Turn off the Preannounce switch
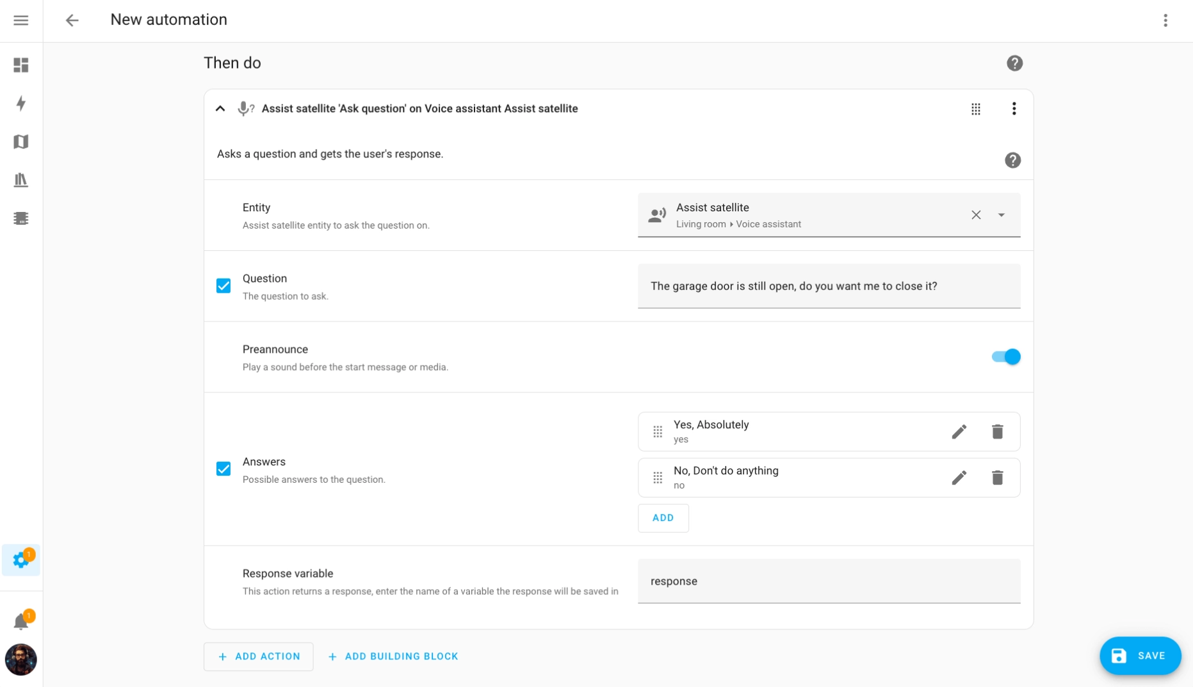This screenshot has width=1193, height=687. pos(1005,357)
